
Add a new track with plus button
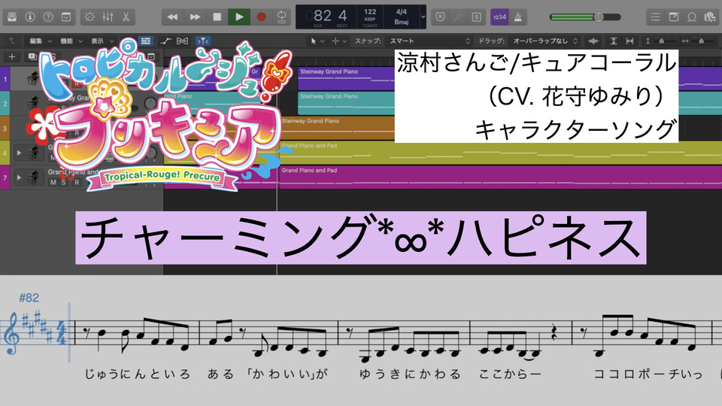click(12, 56)
